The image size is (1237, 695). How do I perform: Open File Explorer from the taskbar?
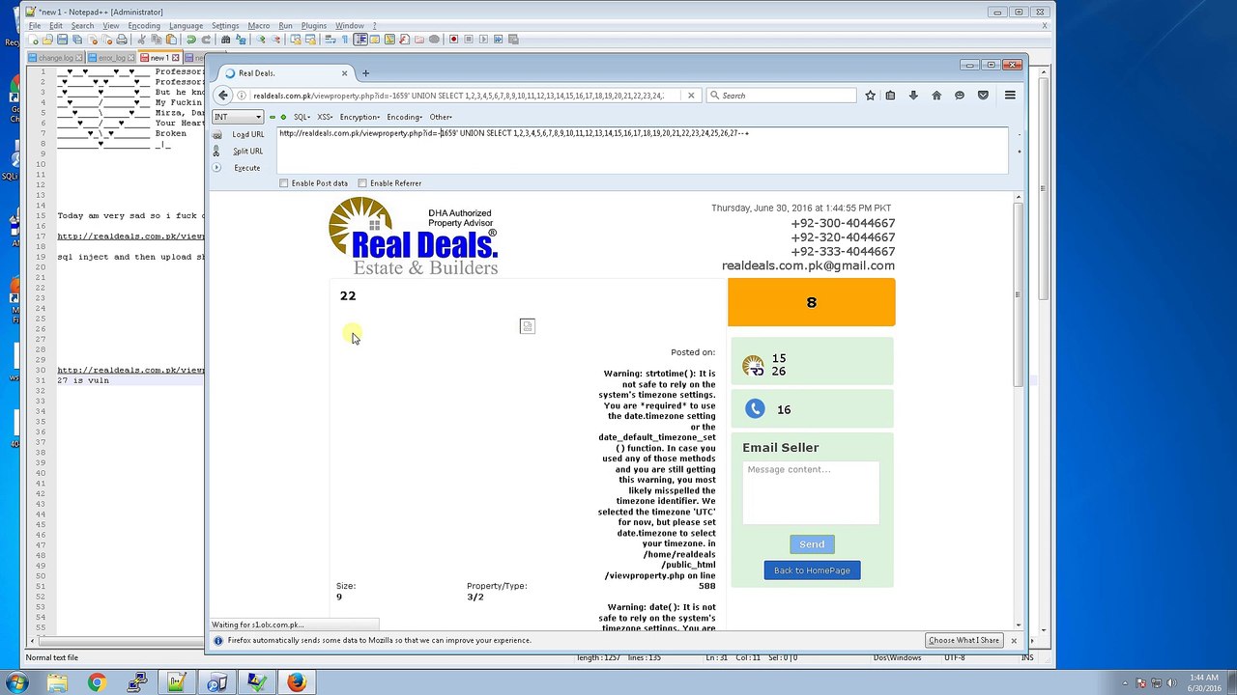[x=57, y=683]
